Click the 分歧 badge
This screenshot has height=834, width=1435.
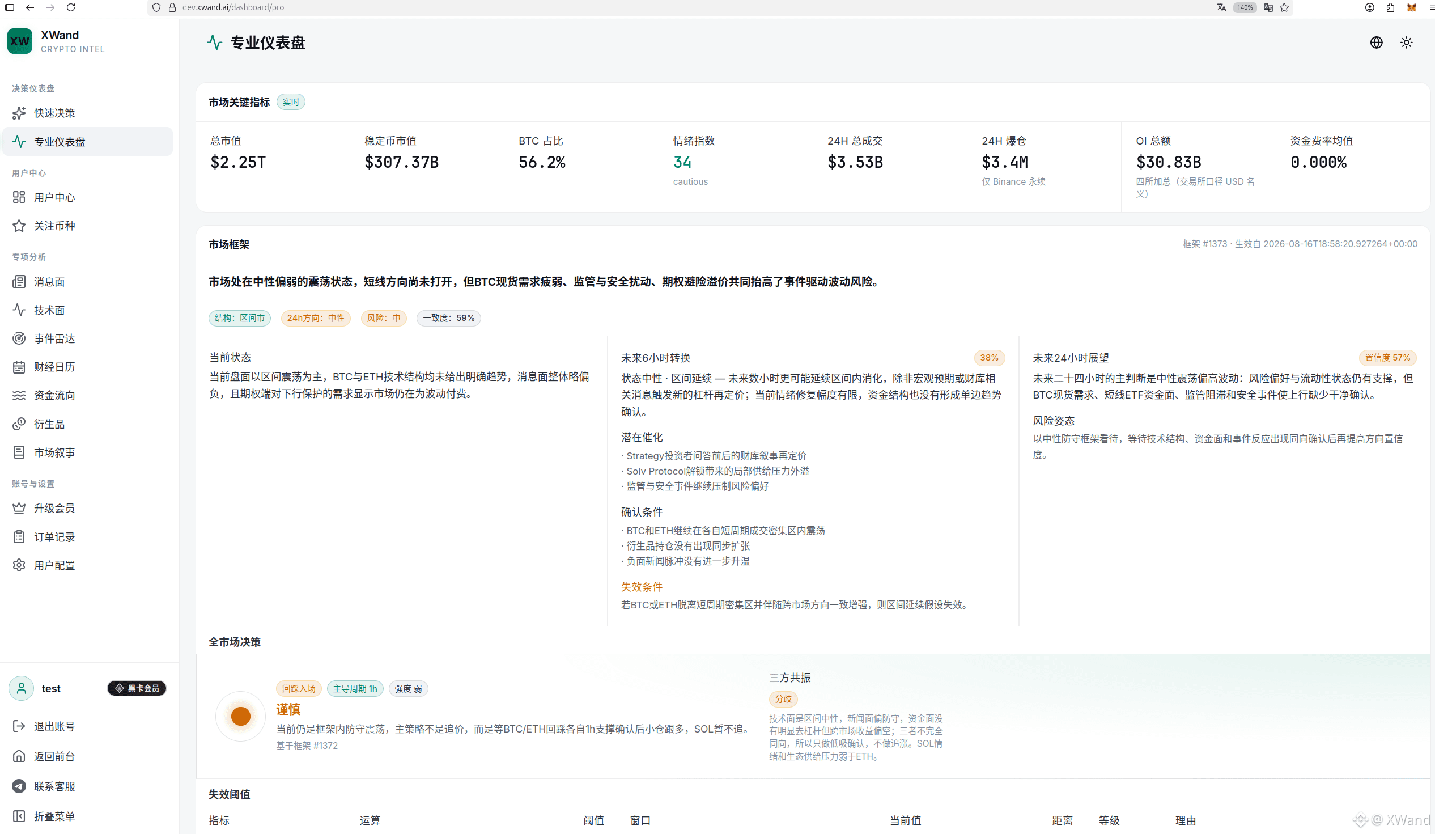coord(784,699)
